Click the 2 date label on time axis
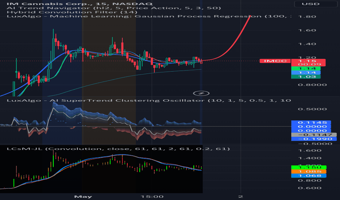The image size is (340, 200). (x=240, y=196)
